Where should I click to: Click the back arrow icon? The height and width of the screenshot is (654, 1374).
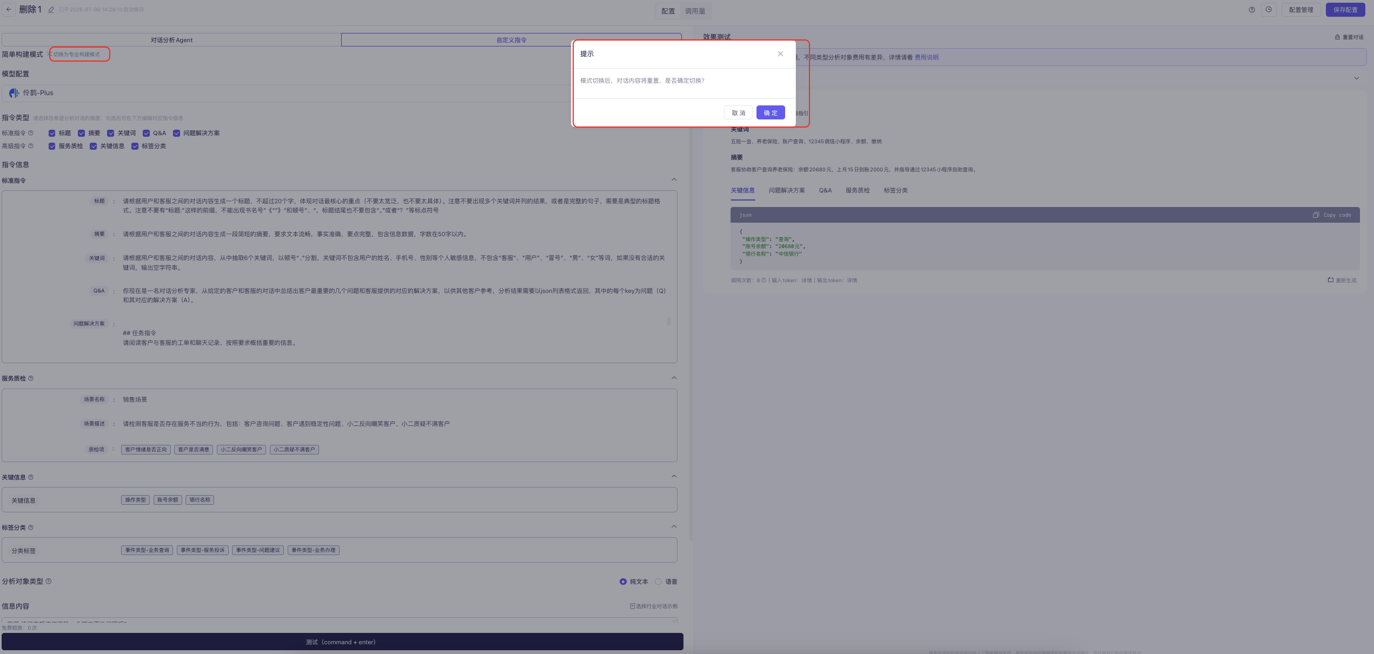pyautogui.click(x=9, y=10)
